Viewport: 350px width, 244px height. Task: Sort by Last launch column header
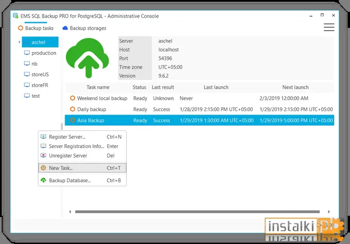click(x=216, y=87)
